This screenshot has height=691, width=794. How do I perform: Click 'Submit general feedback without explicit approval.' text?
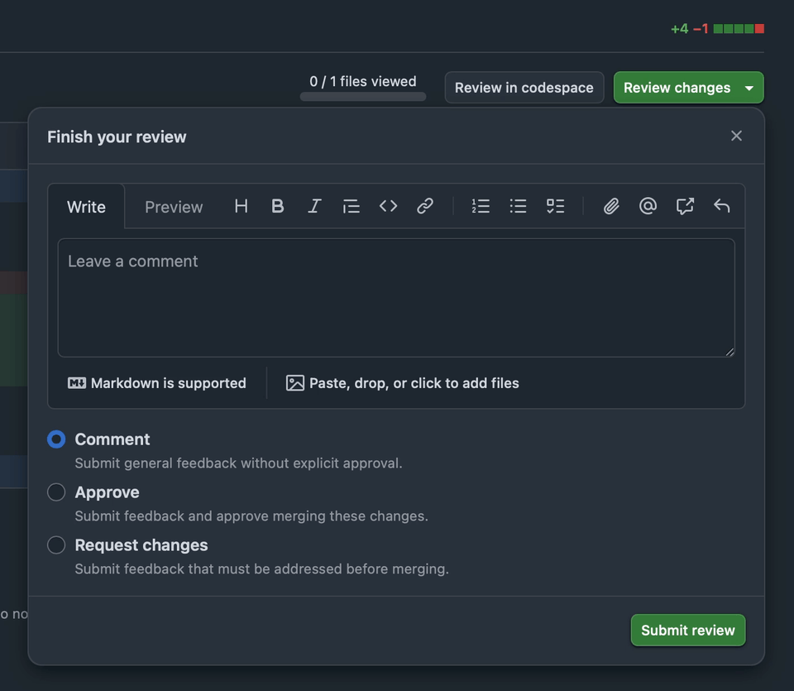(x=238, y=463)
